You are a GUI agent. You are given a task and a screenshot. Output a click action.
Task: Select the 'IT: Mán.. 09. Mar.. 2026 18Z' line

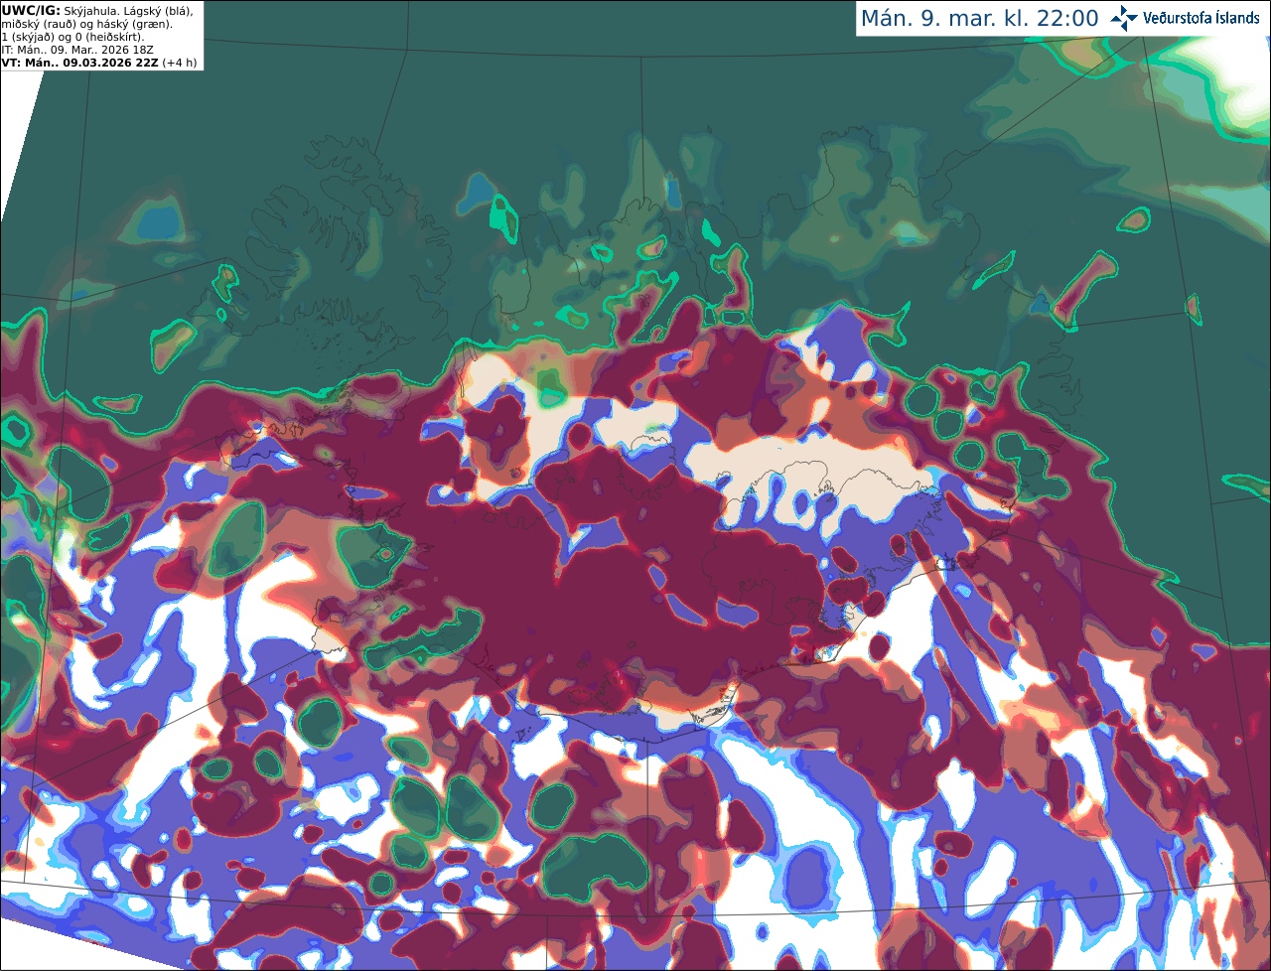click(76, 50)
